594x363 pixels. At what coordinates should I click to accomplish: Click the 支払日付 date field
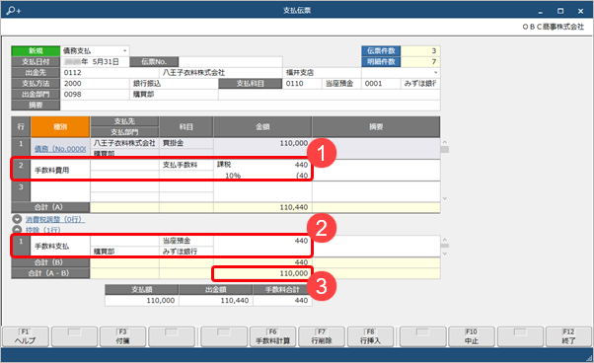coord(95,62)
